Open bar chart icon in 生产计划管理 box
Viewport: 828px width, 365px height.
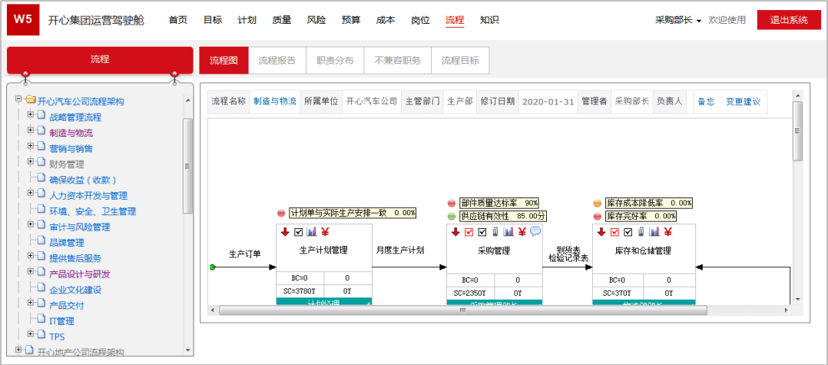point(312,232)
